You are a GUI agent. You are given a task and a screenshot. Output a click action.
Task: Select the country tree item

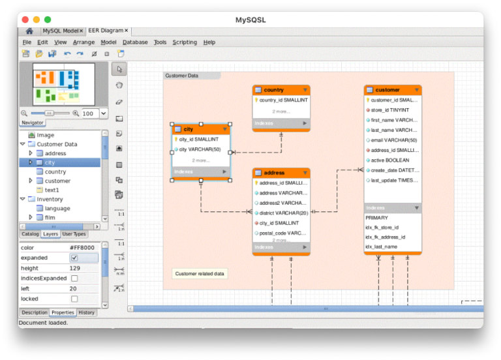pyautogui.click(x=55, y=172)
